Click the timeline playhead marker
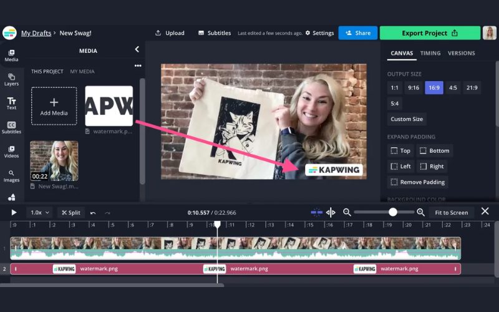The height and width of the screenshot is (312, 499). point(217,225)
